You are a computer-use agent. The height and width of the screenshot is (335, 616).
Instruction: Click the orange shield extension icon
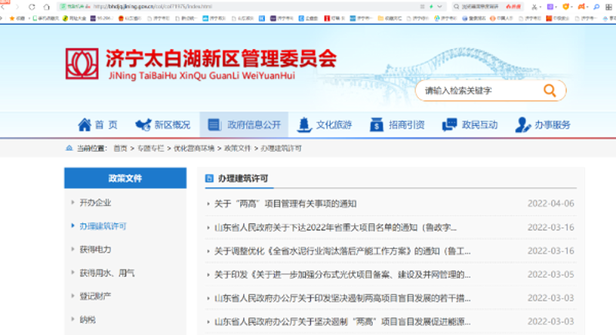[566, 7]
